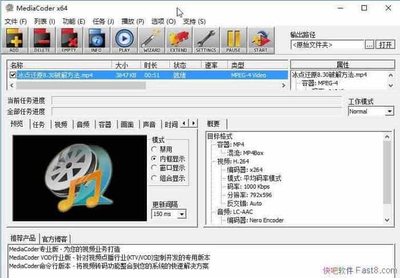Click the 概要 panel vertical scrollbar thumb

(387, 172)
